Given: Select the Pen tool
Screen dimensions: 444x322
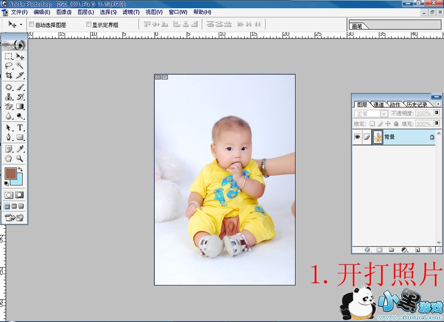Looking at the screenshot, I should [9, 137].
